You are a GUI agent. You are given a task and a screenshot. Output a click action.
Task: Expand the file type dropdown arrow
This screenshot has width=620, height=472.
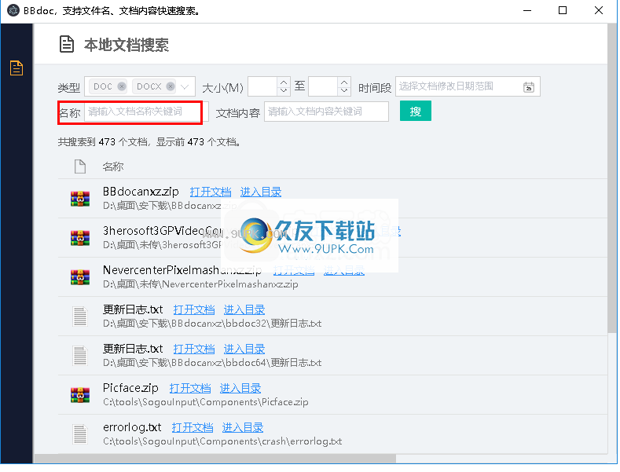[185, 86]
